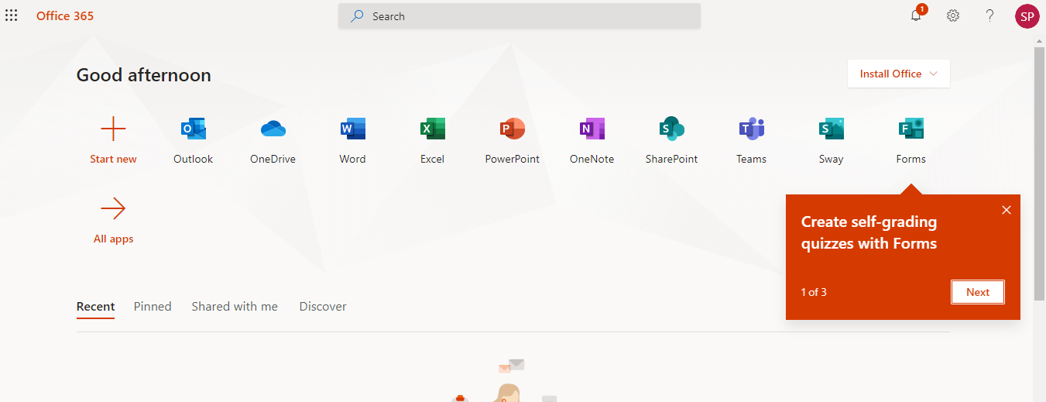Click the Office 365 home link
1046x402 pixels.
(x=65, y=15)
